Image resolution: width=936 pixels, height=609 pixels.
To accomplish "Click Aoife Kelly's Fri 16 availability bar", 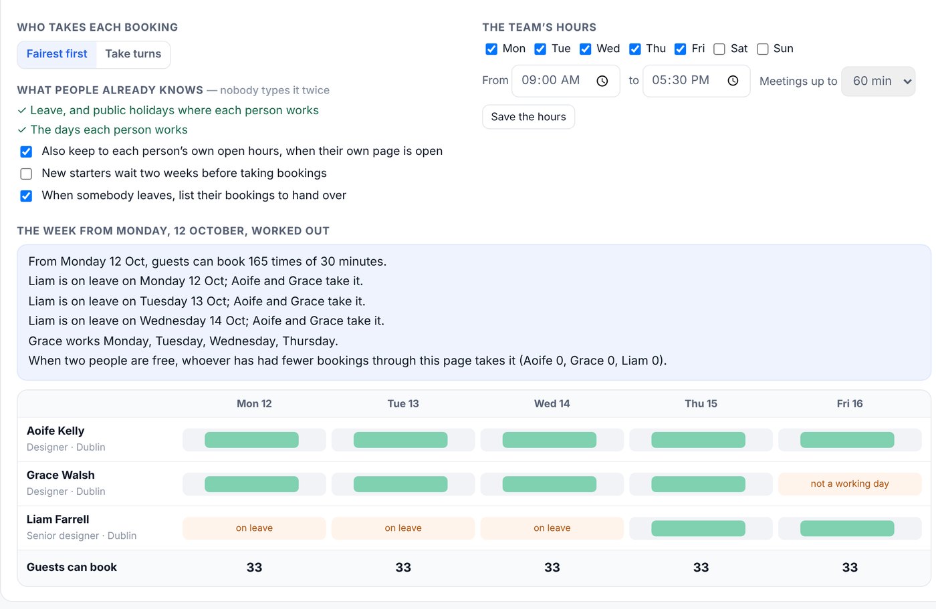I will coord(847,440).
